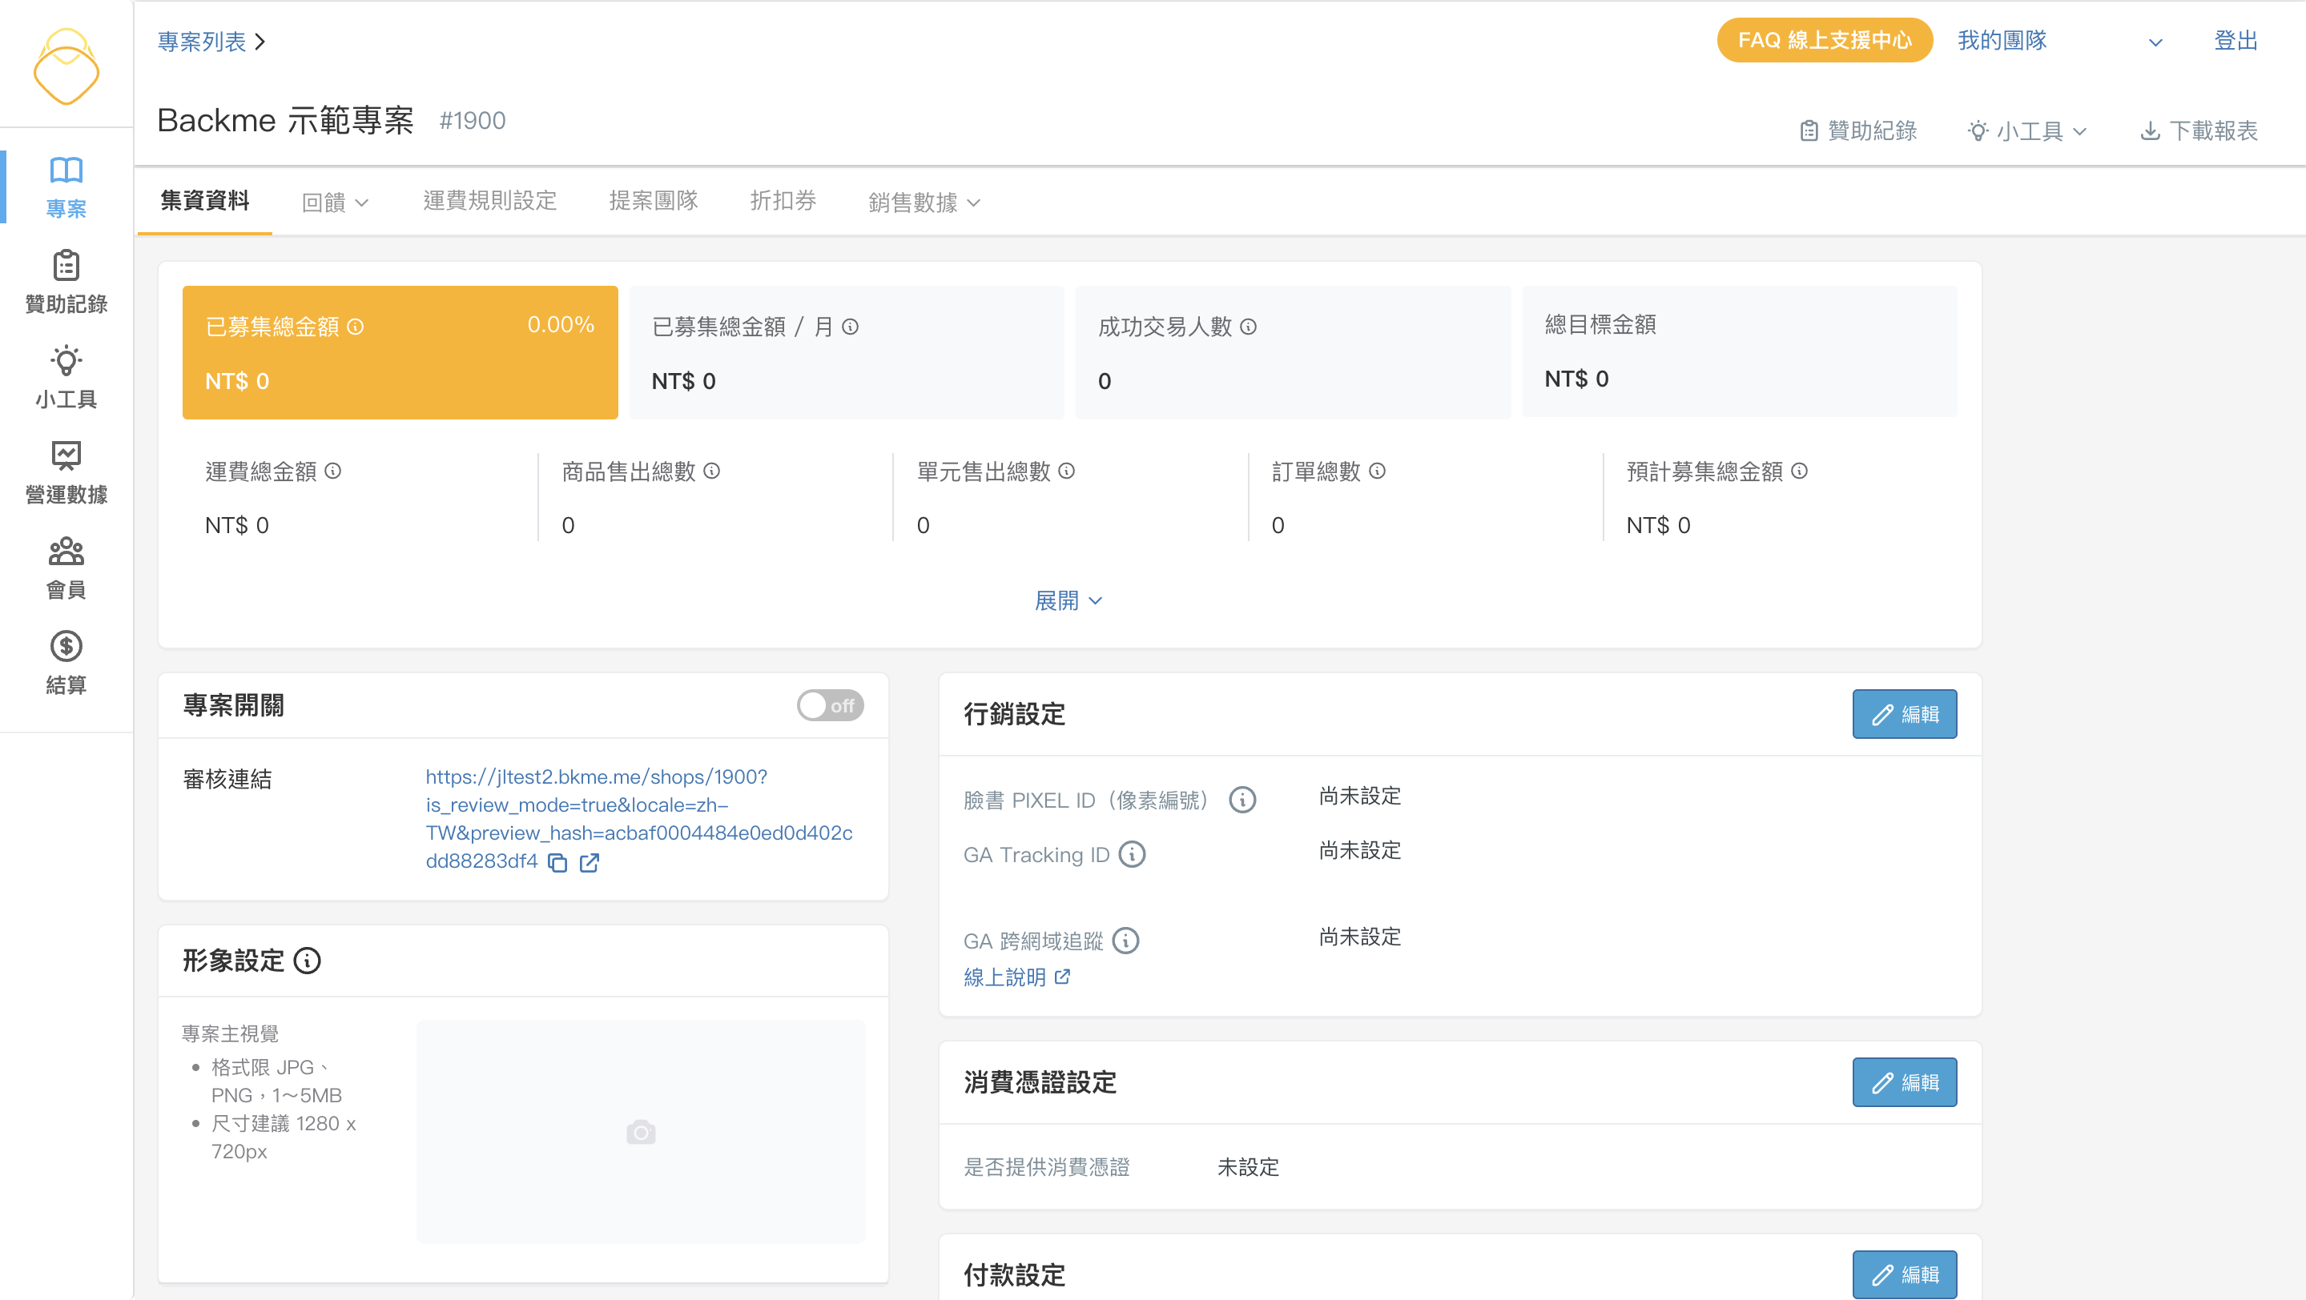The width and height of the screenshot is (2306, 1300).
Task: Switch to 運費規則設定 tab
Action: [x=489, y=200]
